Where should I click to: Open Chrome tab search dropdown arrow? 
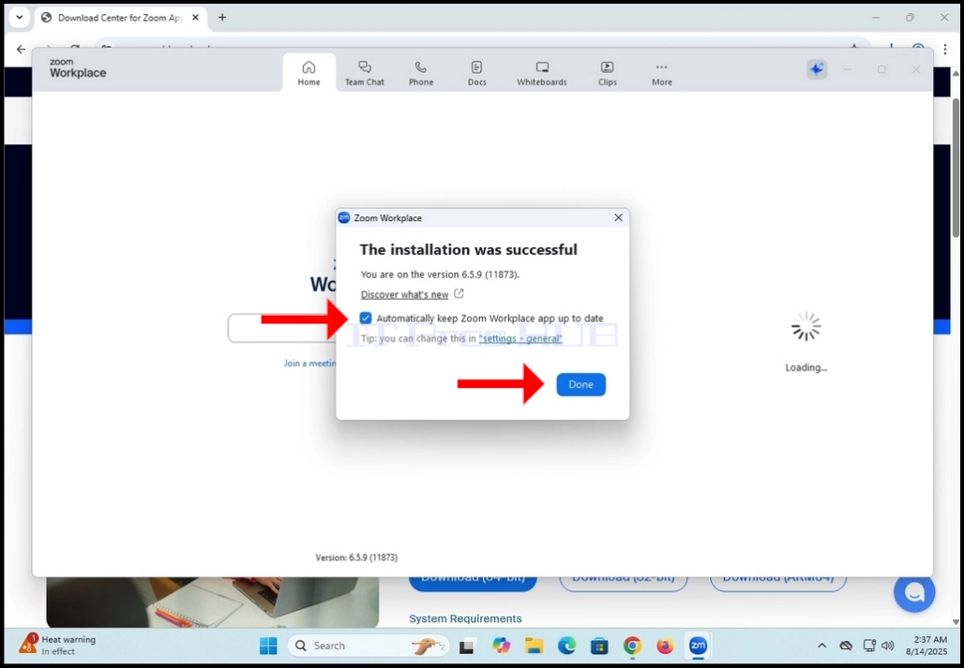coord(19,17)
